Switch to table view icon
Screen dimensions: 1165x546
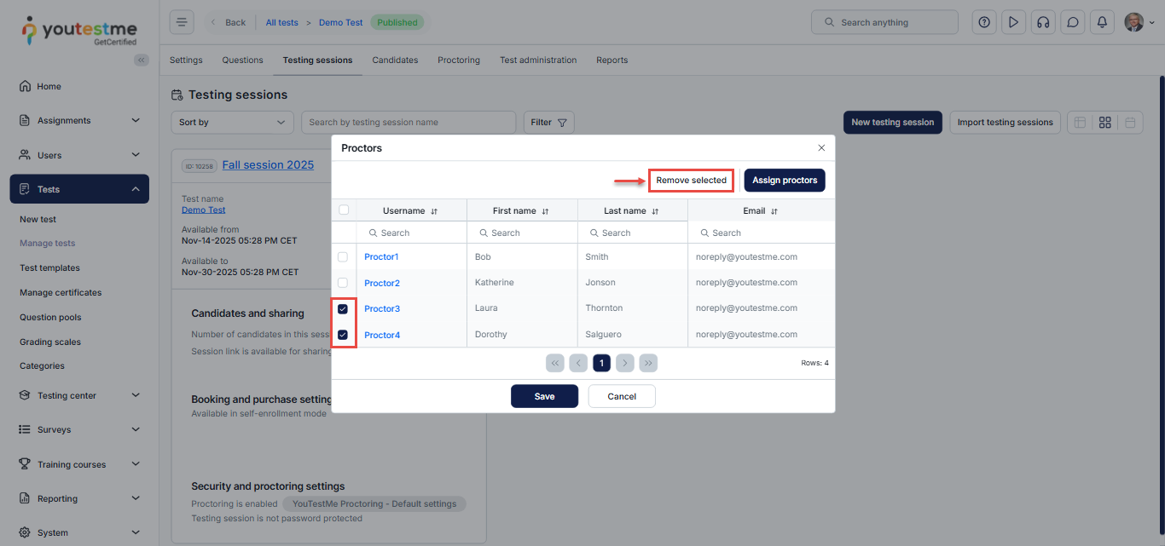point(1080,123)
